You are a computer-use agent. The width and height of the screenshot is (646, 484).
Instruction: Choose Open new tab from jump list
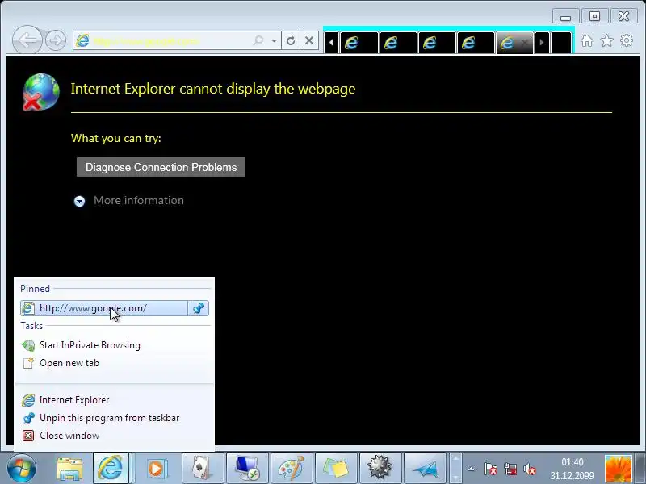69,363
